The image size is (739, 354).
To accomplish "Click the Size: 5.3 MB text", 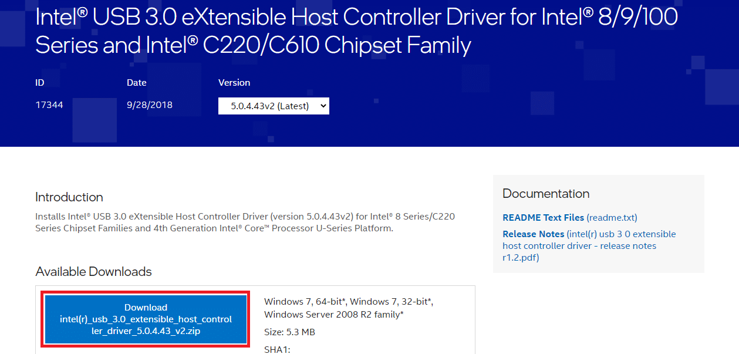I will [289, 332].
